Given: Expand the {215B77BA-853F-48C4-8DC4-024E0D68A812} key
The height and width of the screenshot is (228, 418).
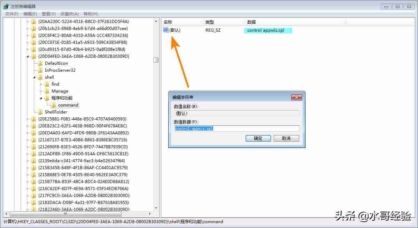Looking at the screenshot, I should pyautogui.click(x=28, y=182).
